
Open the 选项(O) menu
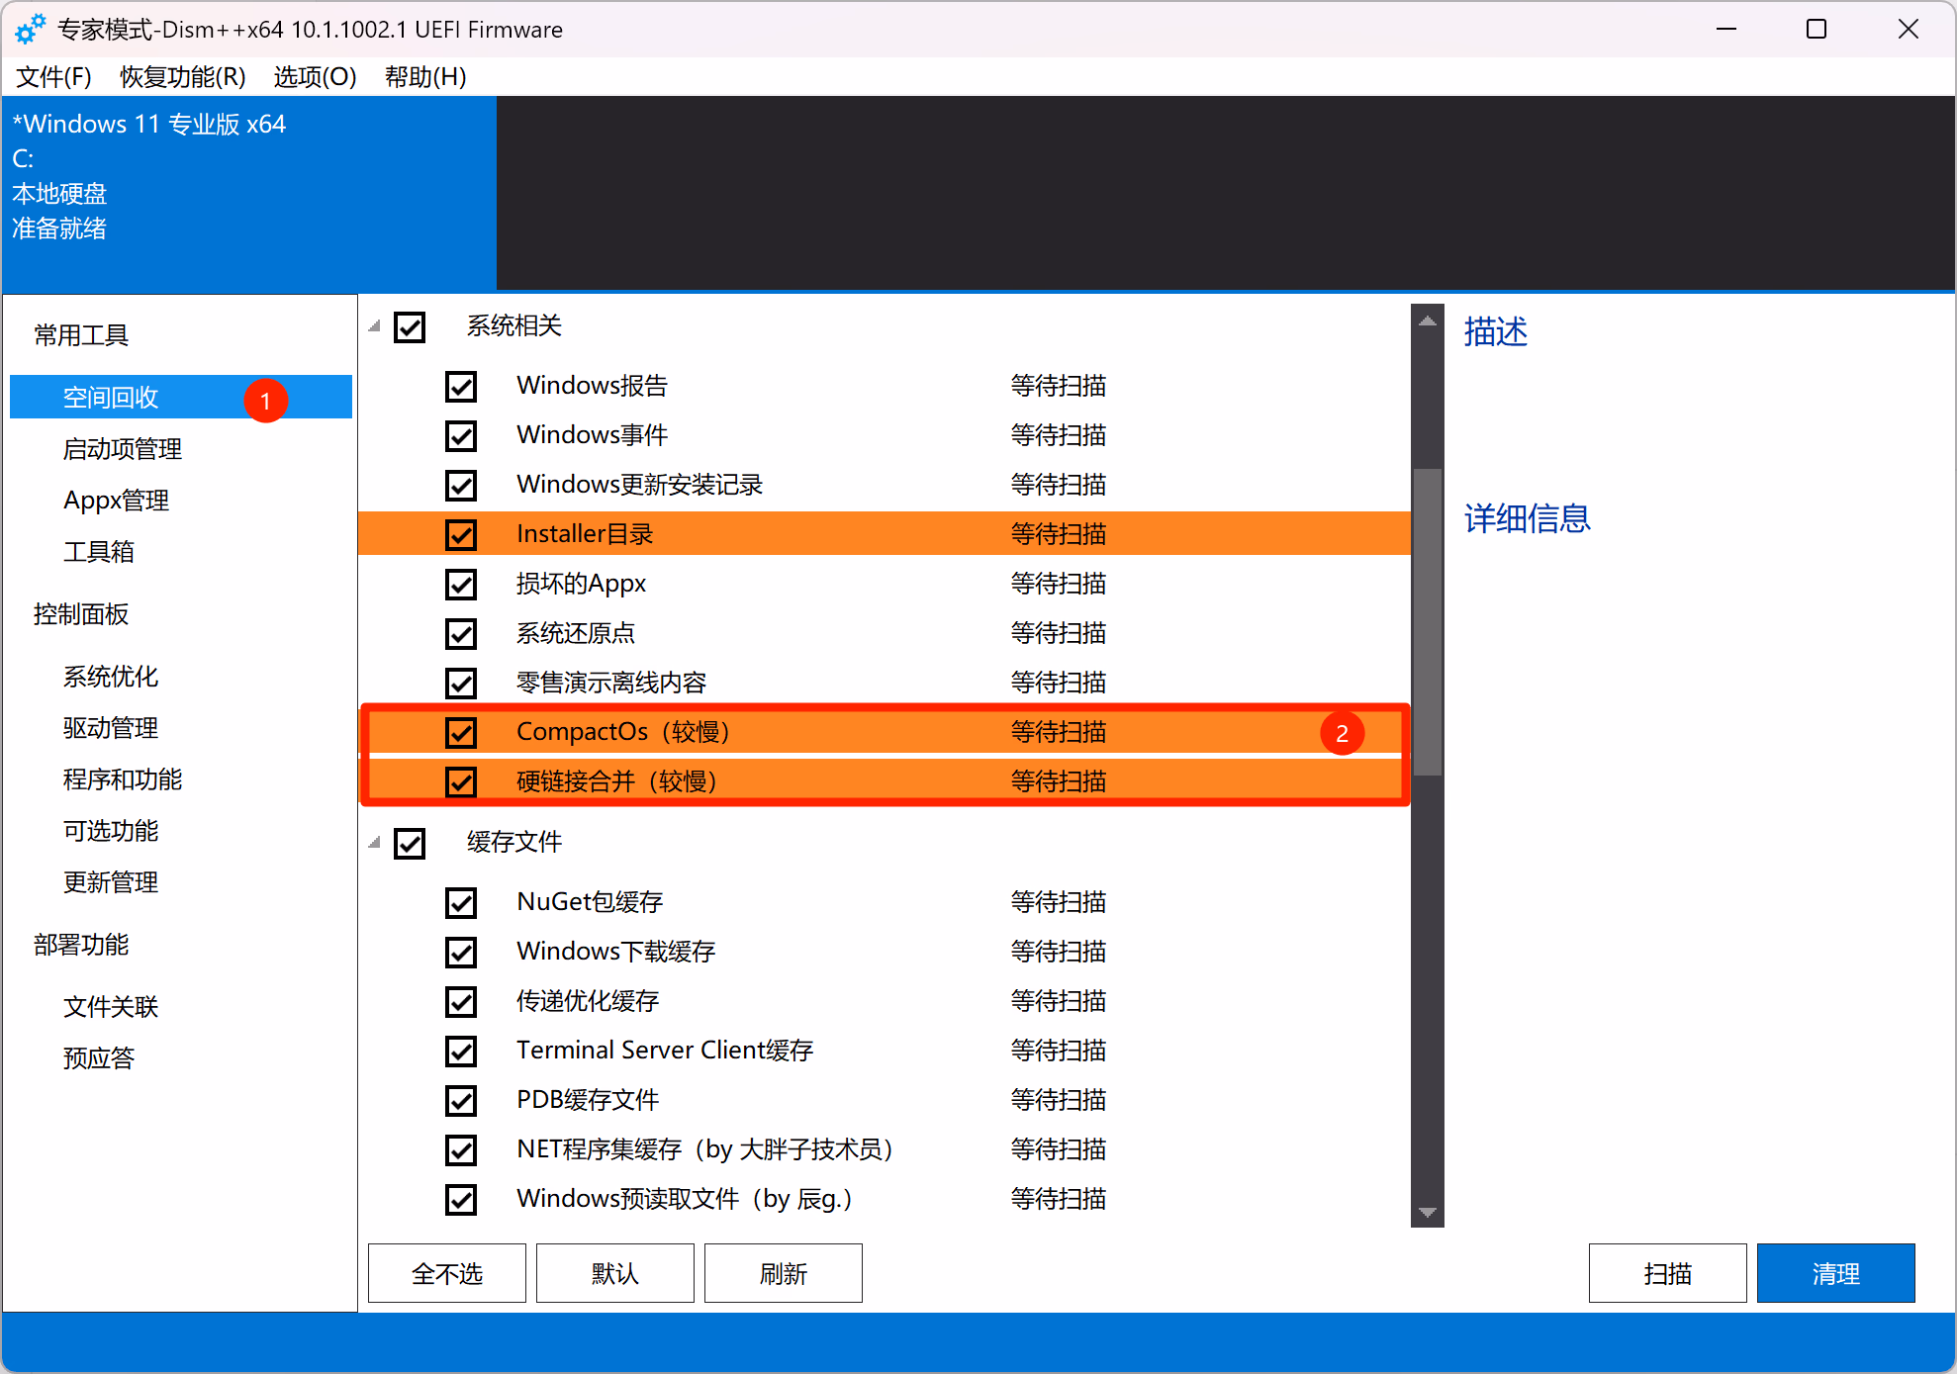coord(316,77)
